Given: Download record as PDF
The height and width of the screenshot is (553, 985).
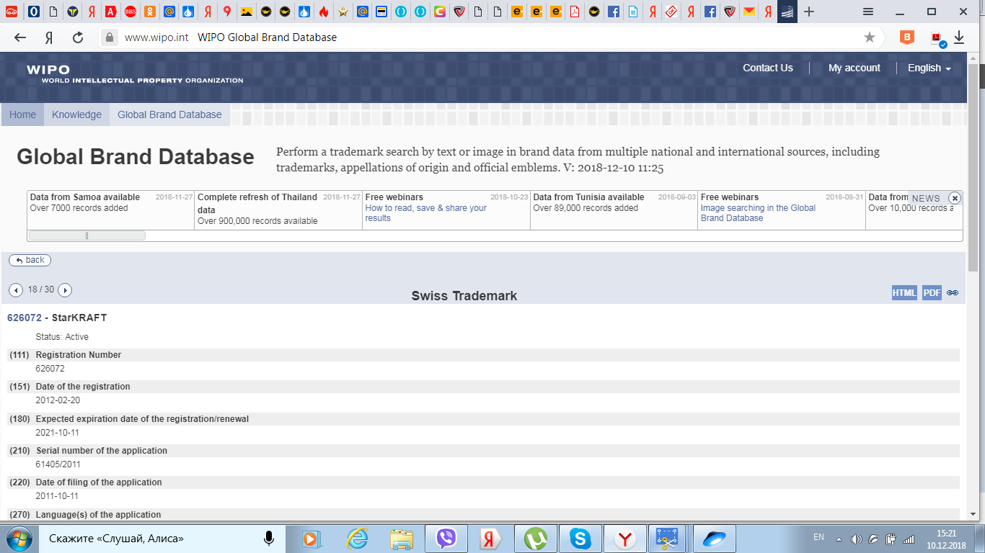Looking at the screenshot, I should tap(932, 292).
